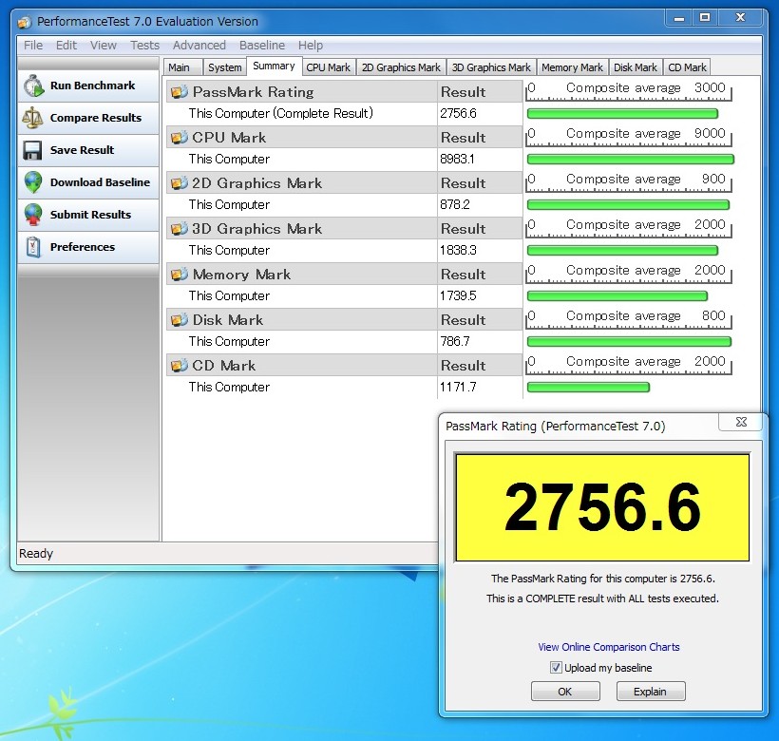Click the 2D Graphics Mark green result bar
The height and width of the screenshot is (741, 779).
(628, 204)
